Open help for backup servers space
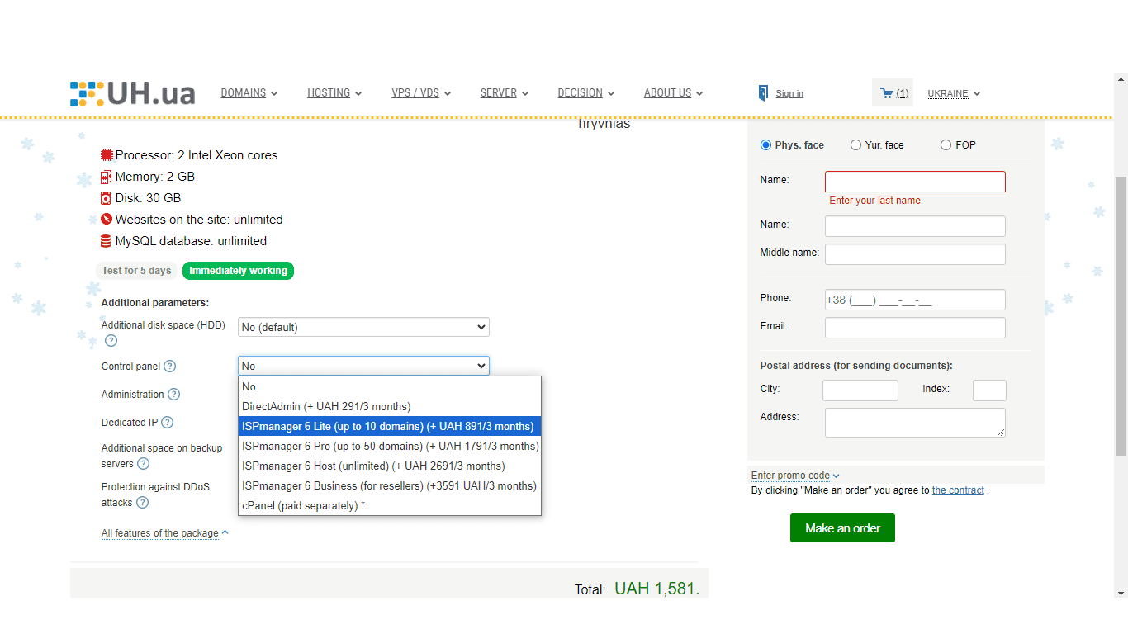 click(143, 464)
